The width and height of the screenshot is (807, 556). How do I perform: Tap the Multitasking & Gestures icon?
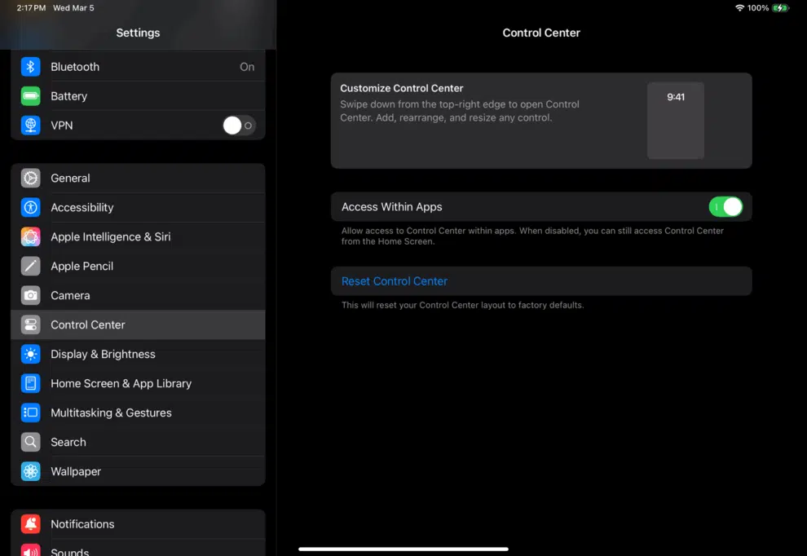[x=30, y=413]
